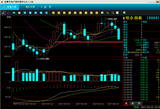160x109 pixels.
Task: Select the 60-minute period button
Action: click(x=80, y=13)
